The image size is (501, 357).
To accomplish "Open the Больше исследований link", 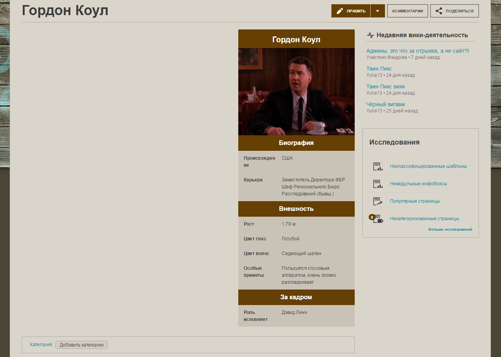I will tap(450, 229).
